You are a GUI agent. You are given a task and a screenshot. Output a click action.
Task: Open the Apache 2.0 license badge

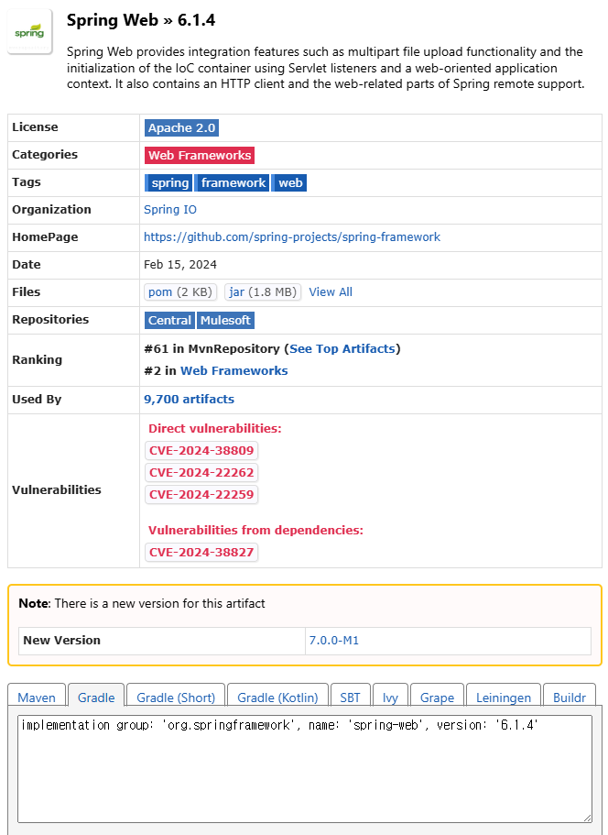coord(181,127)
